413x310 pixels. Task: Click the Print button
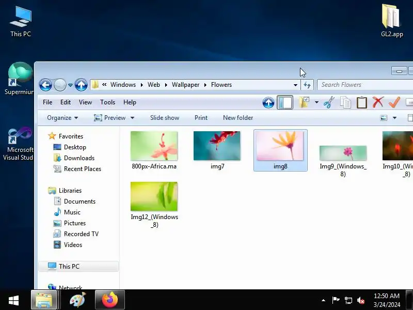[x=201, y=118]
